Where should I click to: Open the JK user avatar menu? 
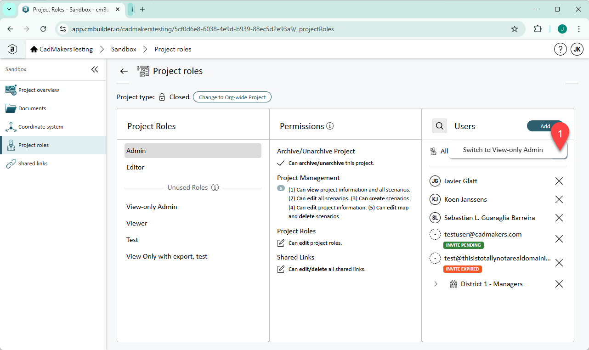click(577, 49)
